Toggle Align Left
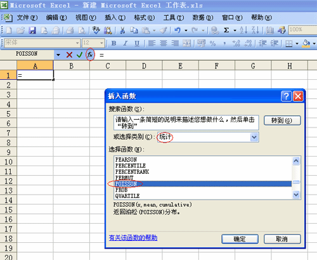The width and height of the screenshot is (317, 260). pos(152,44)
